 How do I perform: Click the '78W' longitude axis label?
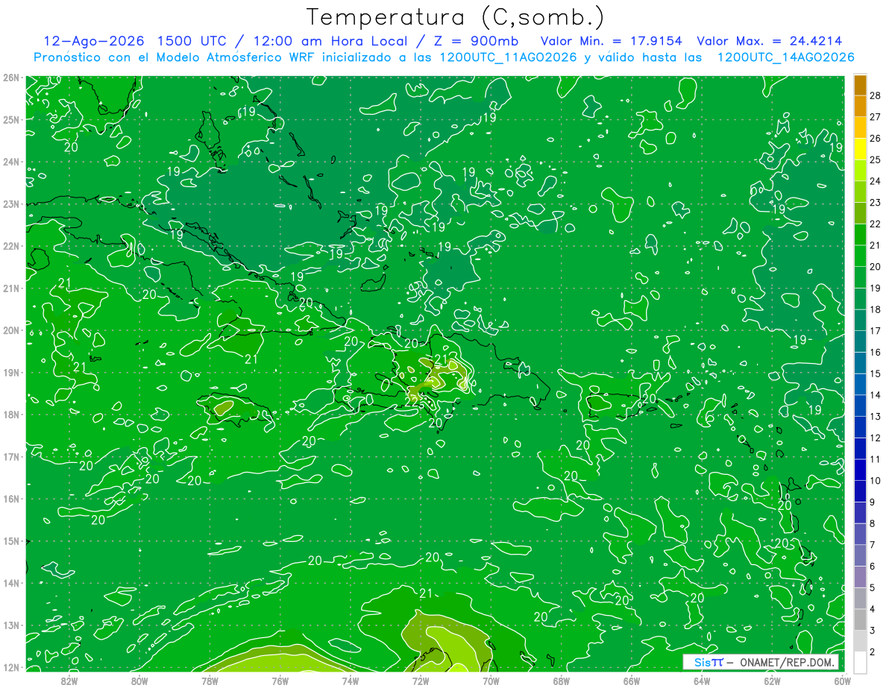click(210, 680)
